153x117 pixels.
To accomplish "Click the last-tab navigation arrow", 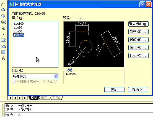I will pos(25,98).
